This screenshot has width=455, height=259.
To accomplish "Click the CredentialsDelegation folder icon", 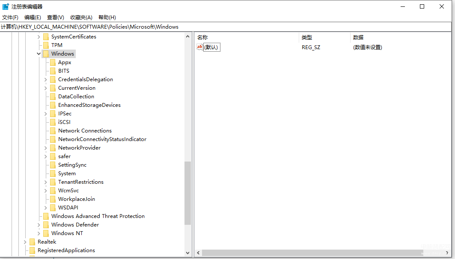I will (53, 79).
